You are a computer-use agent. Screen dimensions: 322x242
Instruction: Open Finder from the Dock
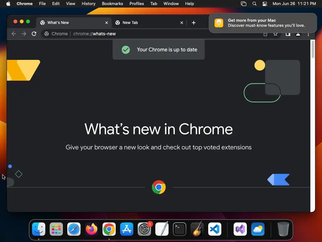[39, 229]
